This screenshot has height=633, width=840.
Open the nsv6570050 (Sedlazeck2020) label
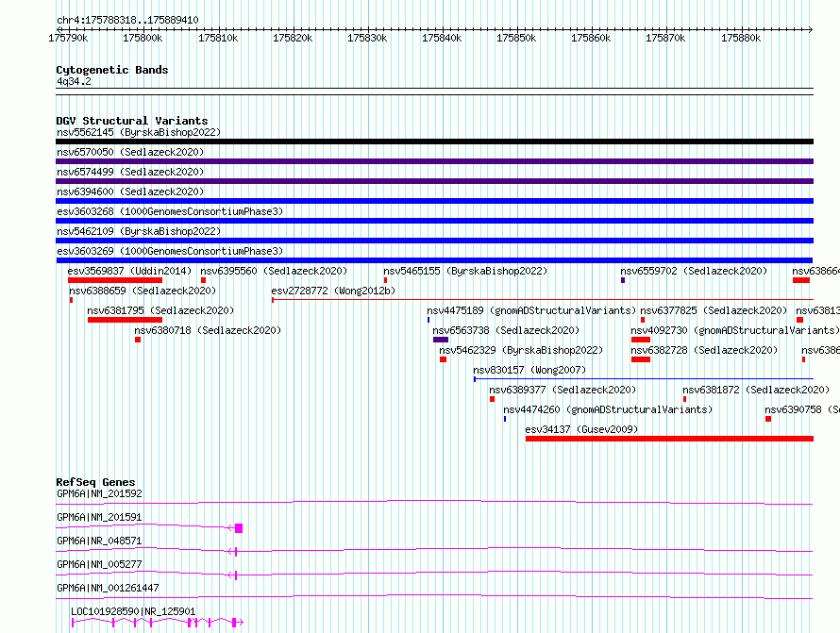(x=130, y=152)
